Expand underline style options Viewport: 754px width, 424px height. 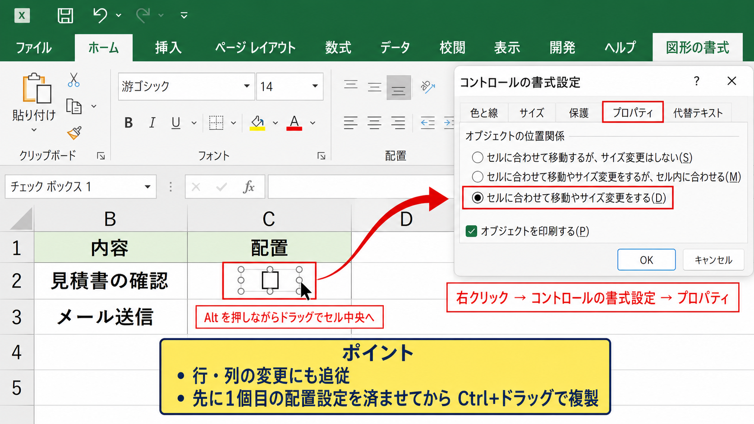pos(194,123)
